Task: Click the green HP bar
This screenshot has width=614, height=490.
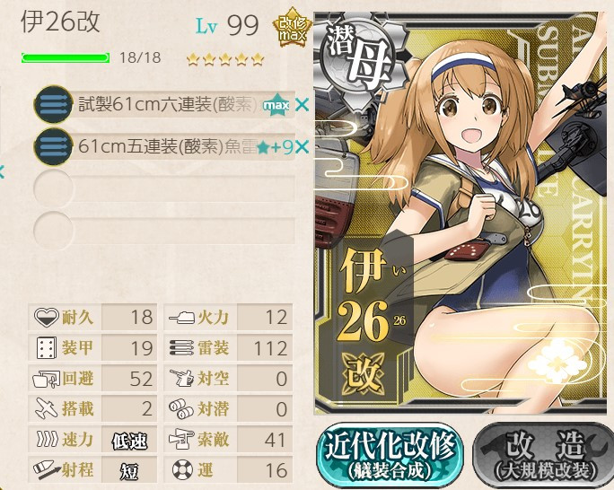Action: tap(66, 58)
